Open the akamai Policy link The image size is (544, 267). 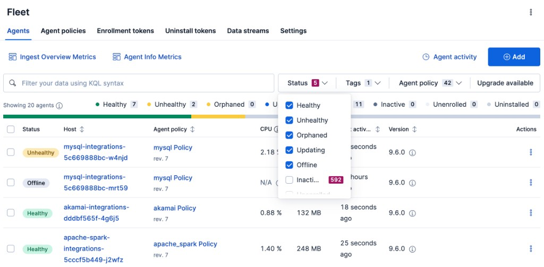[x=174, y=208]
